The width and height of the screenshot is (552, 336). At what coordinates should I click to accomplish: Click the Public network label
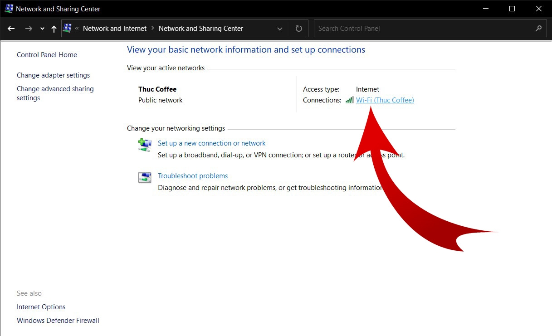(161, 100)
